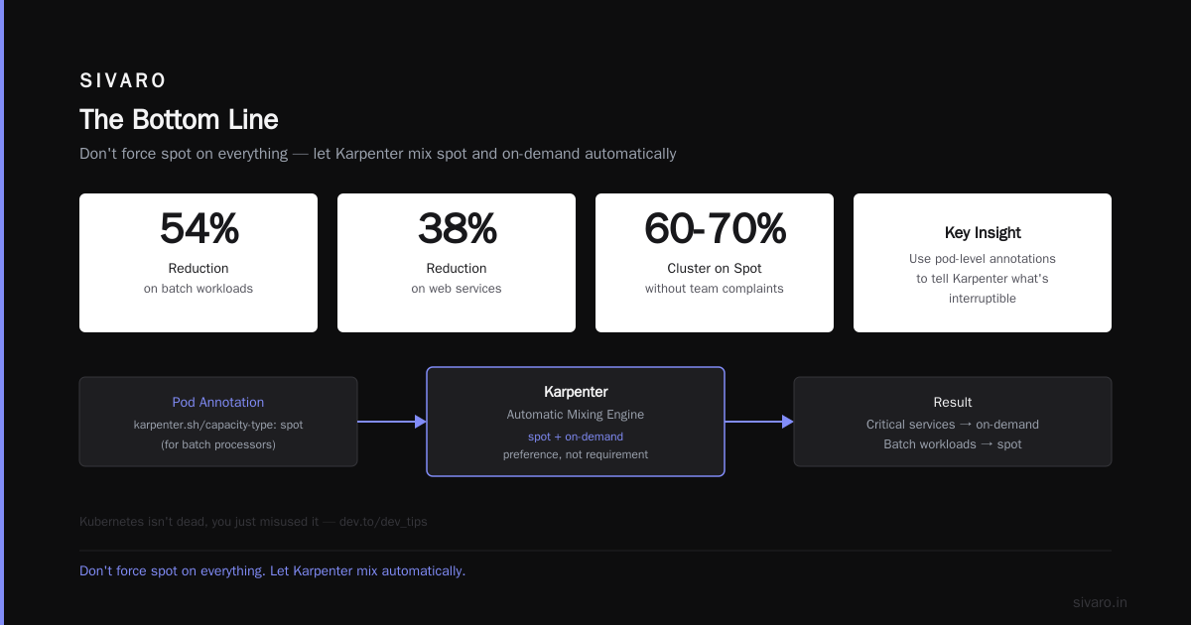The width and height of the screenshot is (1191, 625).
Task: Click the subtitle about forcing spot
Action: (378, 154)
